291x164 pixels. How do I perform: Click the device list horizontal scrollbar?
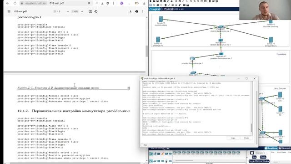click(x=184, y=161)
